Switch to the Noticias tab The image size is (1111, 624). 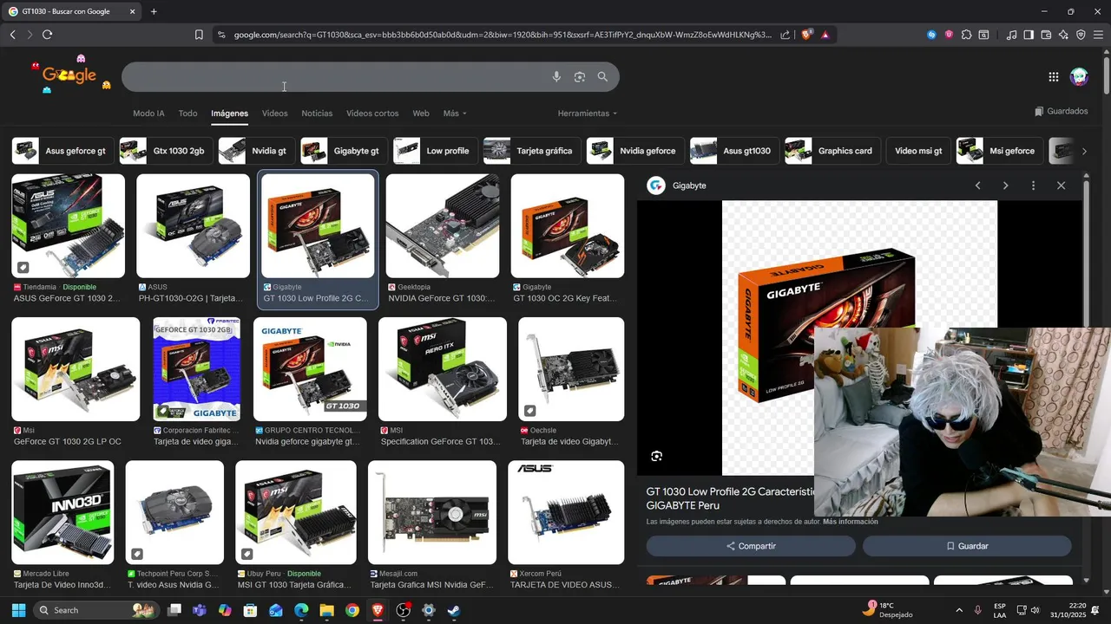(317, 114)
